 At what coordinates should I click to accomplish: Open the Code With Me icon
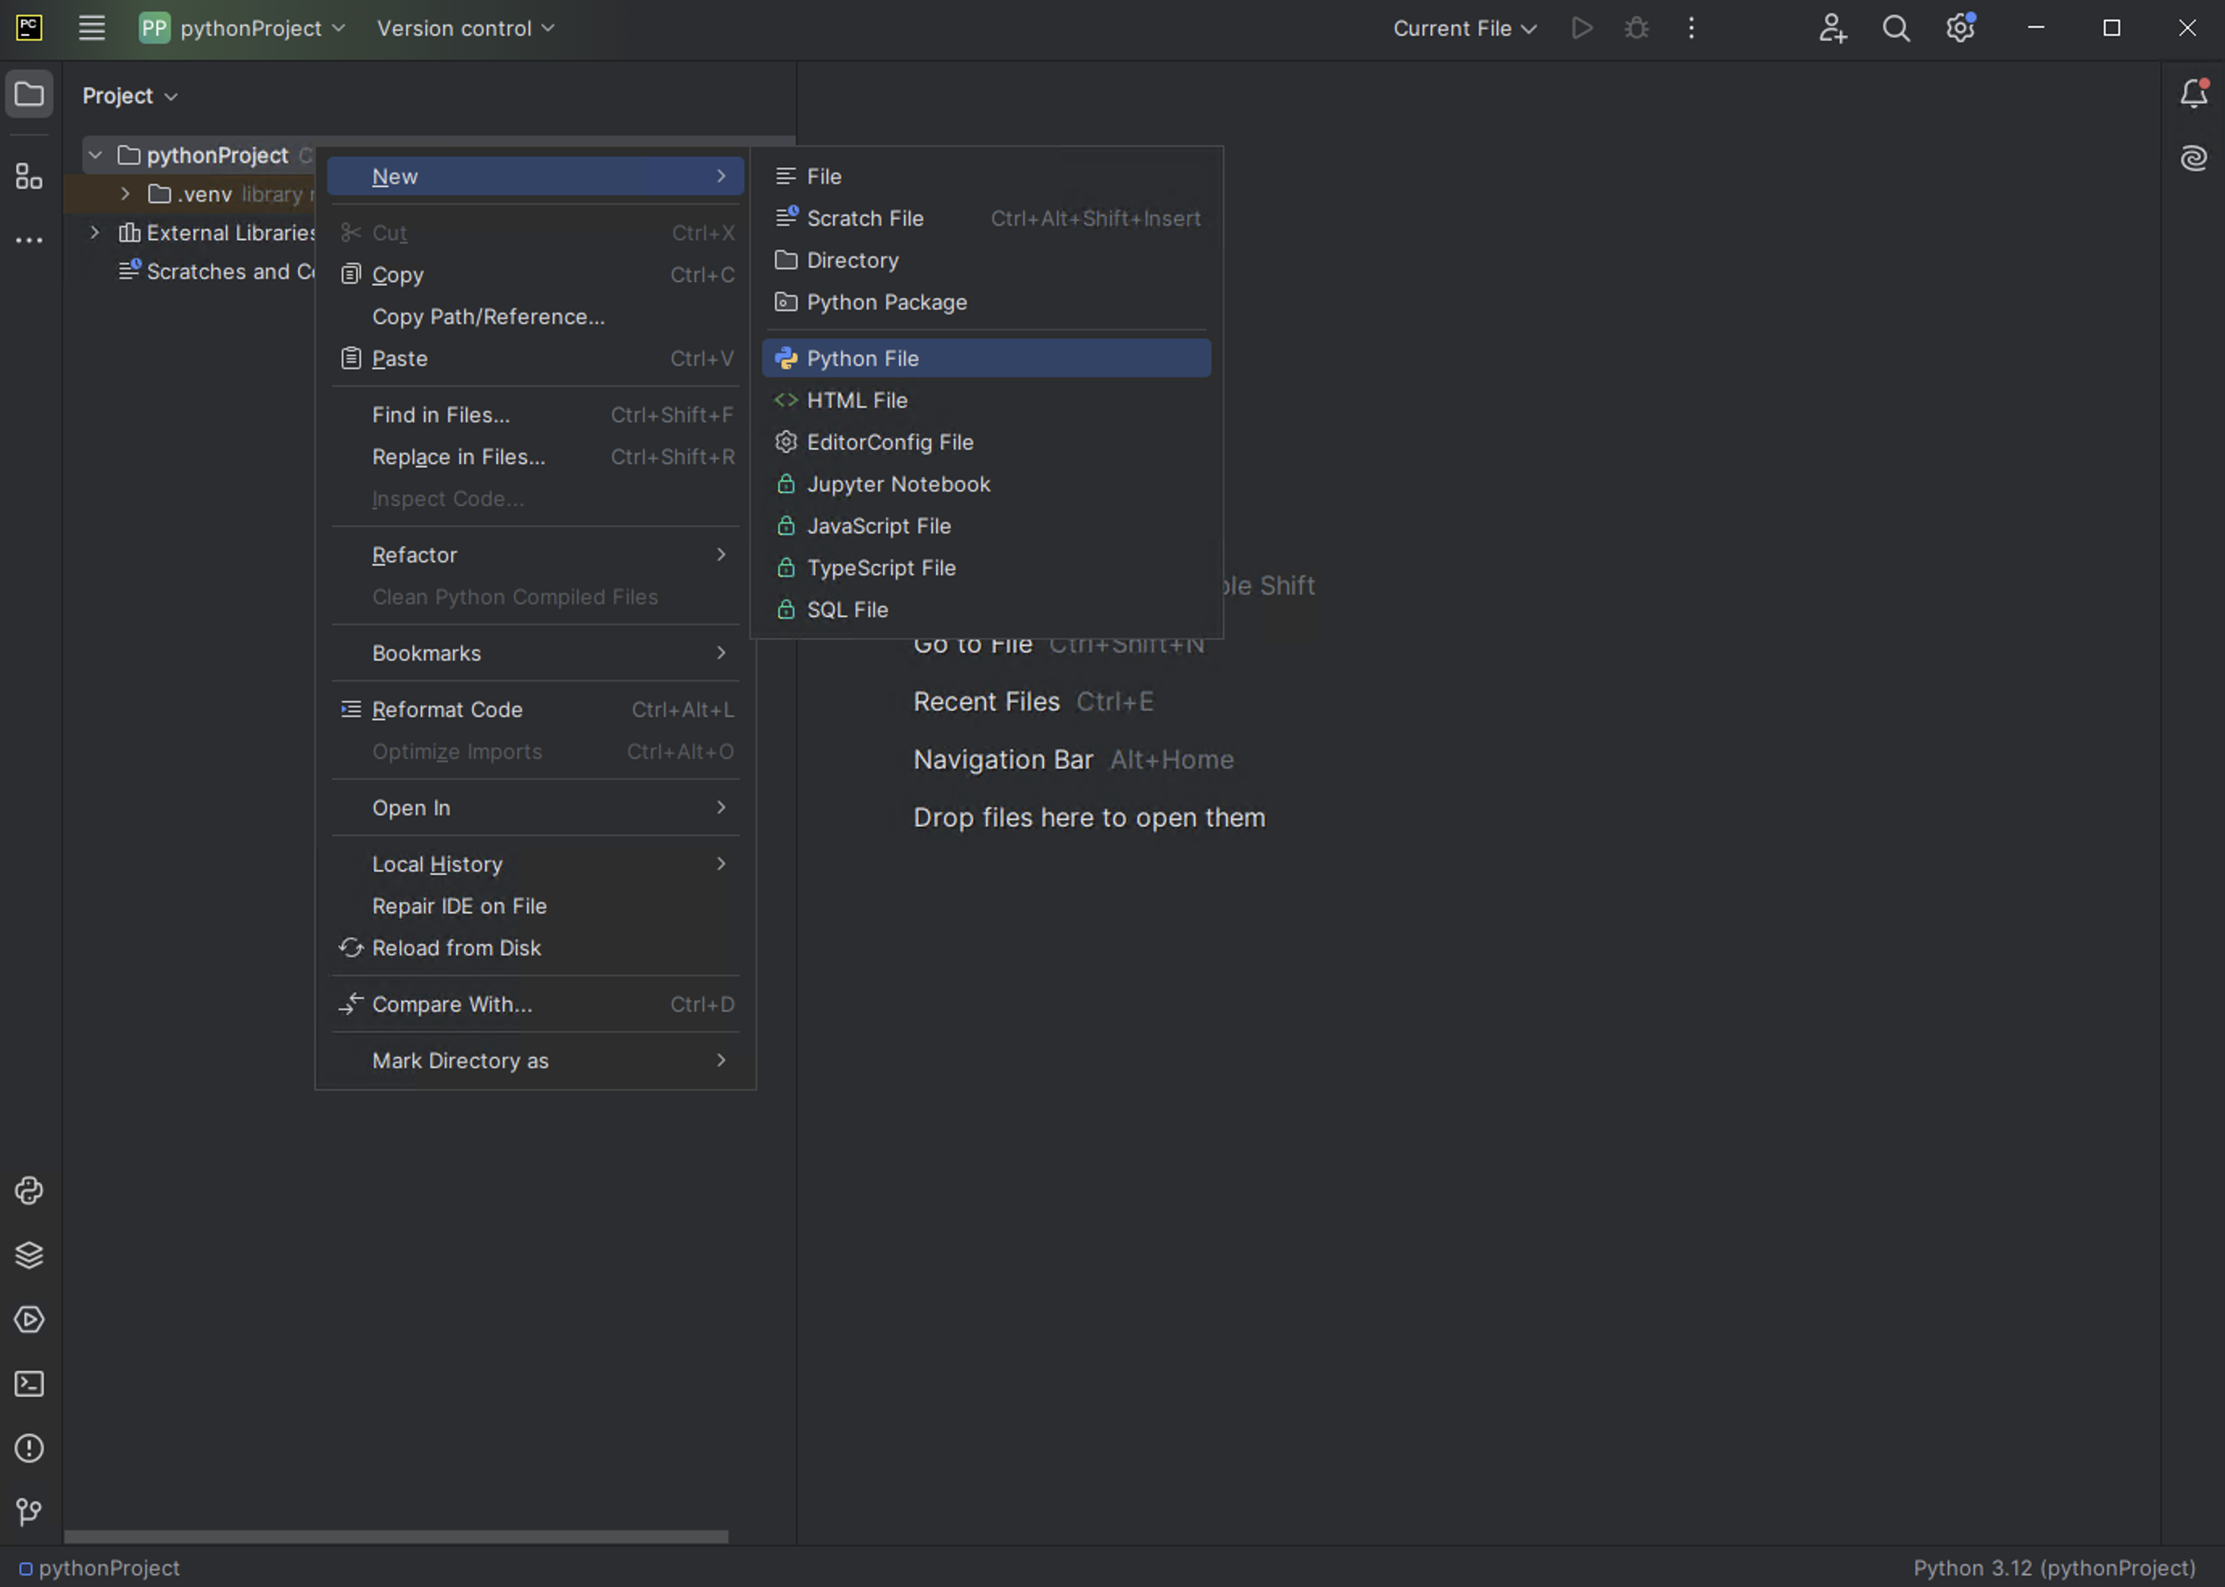[x=1832, y=28]
